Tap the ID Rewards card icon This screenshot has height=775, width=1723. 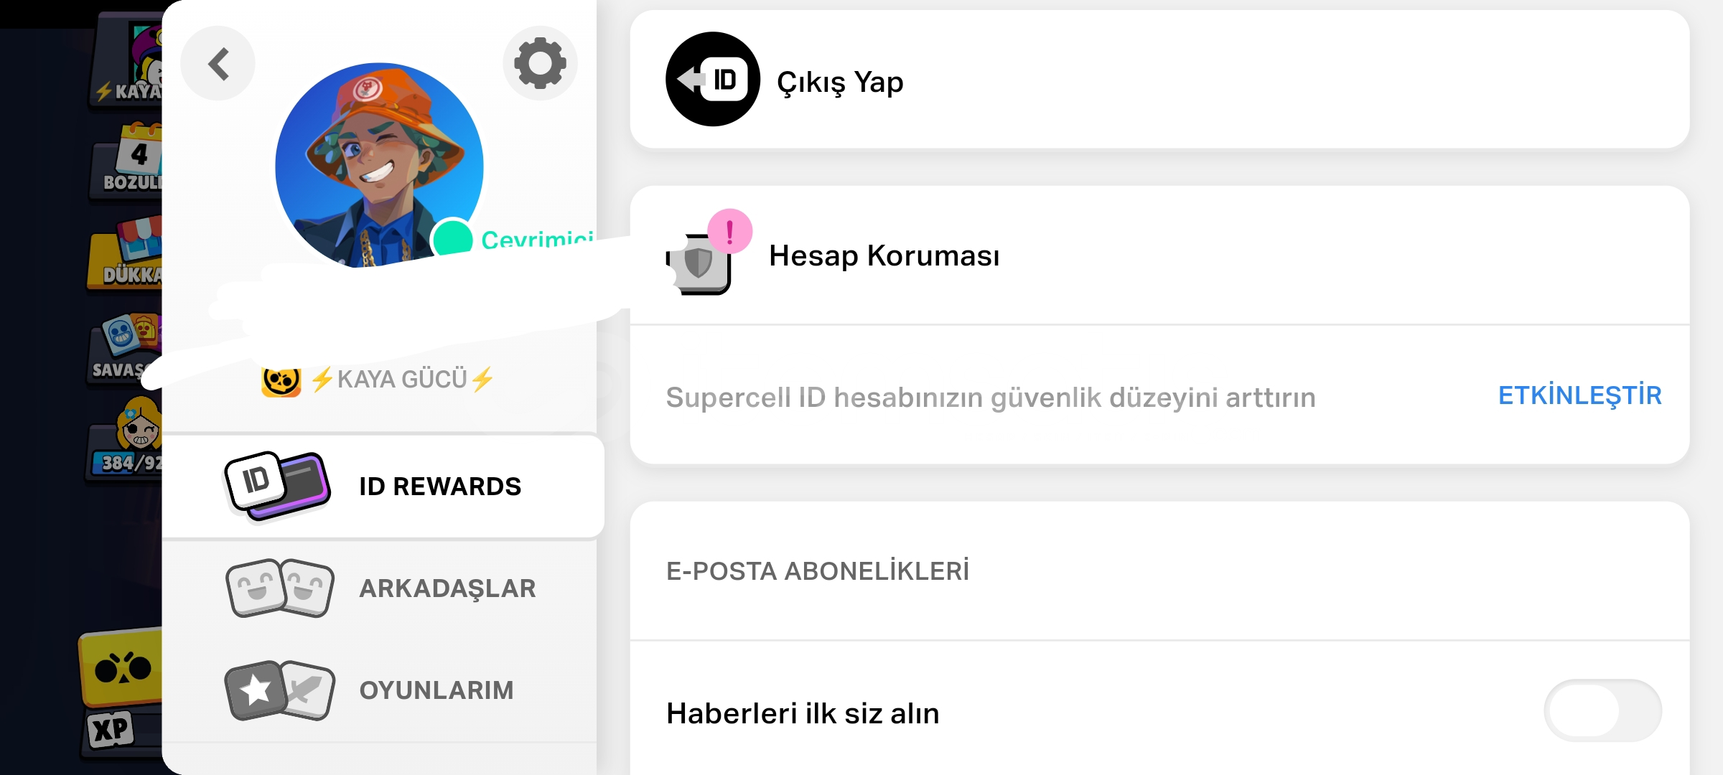(278, 486)
